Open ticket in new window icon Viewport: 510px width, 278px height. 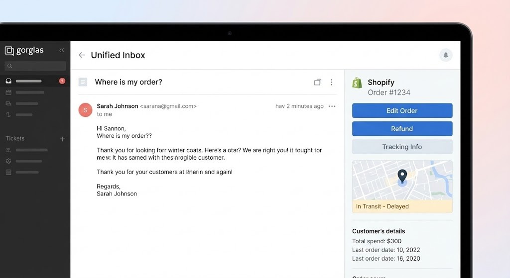point(318,82)
